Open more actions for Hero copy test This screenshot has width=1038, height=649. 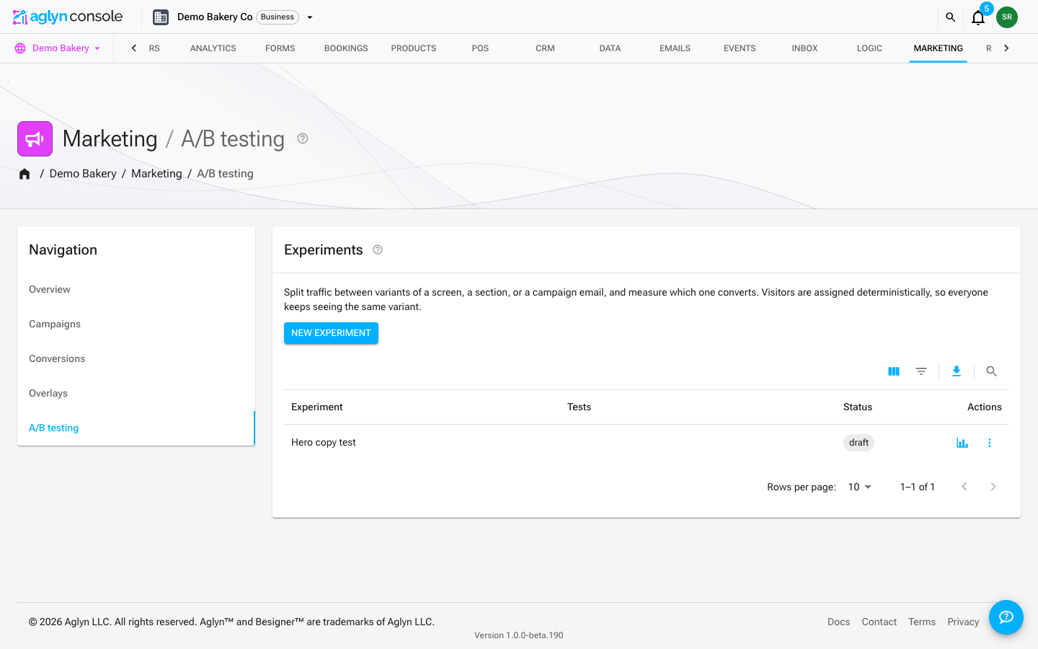tap(990, 443)
